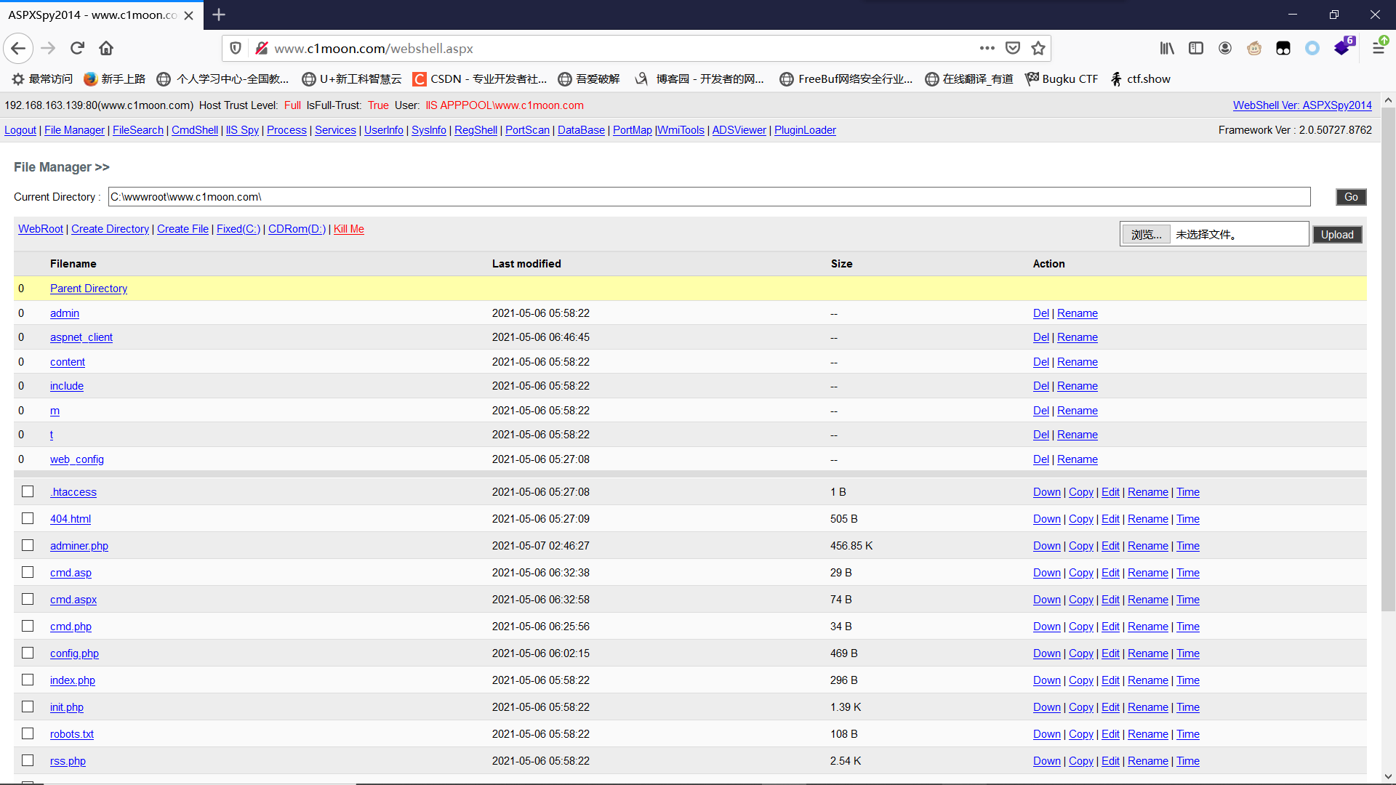This screenshot has height=785, width=1396.
Task: Open the RegShell menu link
Action: tap(476, 130)
